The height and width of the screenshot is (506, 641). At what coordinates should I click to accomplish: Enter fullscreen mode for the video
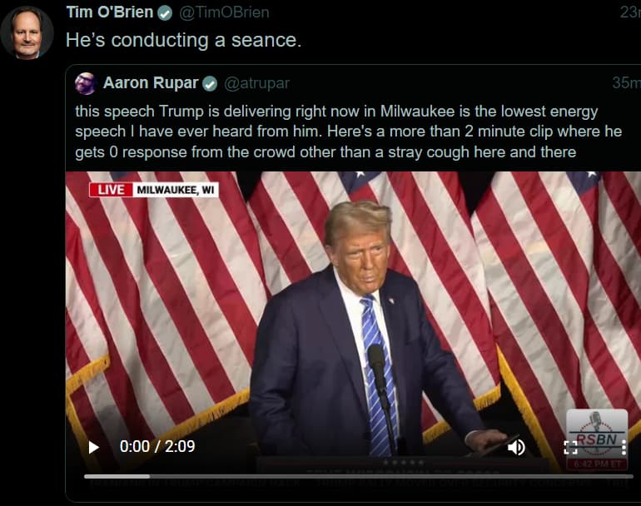(570, 447)
